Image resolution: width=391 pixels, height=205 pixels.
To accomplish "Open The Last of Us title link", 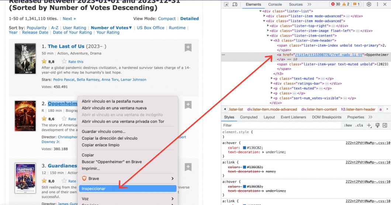I will point(66,46).
